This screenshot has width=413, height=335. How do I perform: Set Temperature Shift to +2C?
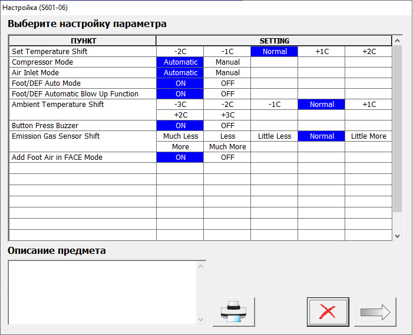(x=369, y=52)
